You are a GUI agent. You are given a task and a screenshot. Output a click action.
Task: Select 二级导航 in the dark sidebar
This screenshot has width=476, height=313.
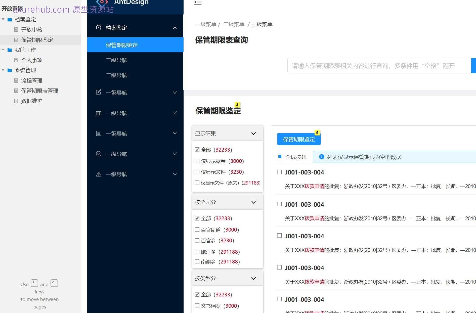(x=117, y=60)
